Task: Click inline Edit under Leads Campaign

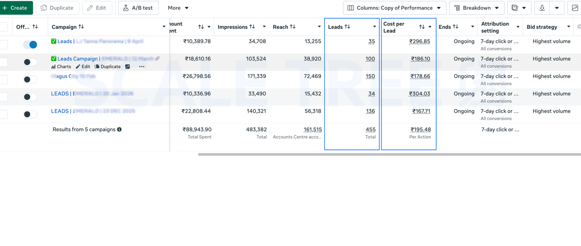Action: (83, 67)
